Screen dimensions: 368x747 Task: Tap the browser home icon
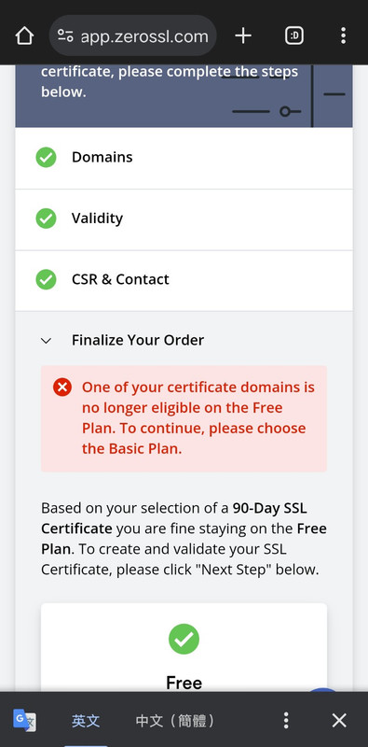[x=24, y=35]
